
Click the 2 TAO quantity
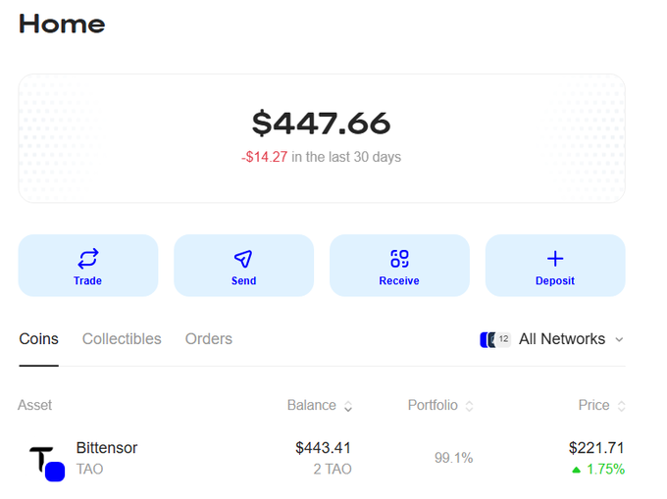click(x=333, y=470)
